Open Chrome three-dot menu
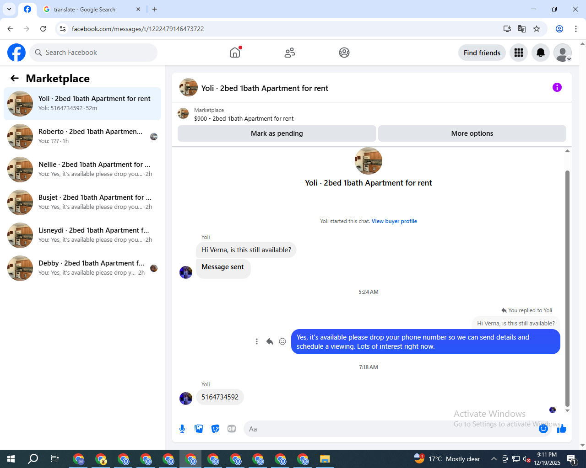 576,29
